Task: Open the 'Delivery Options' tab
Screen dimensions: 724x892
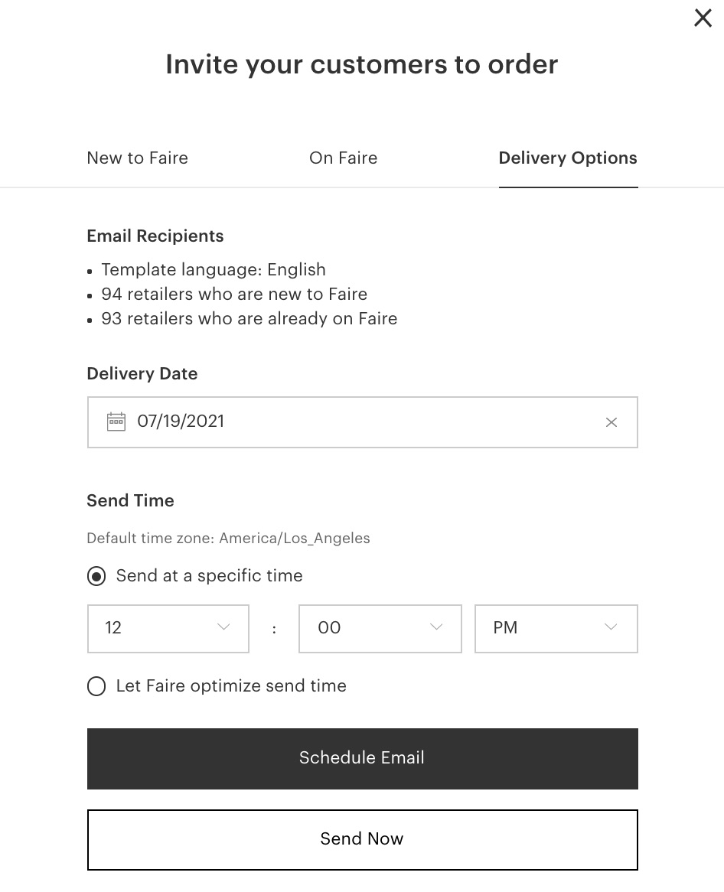Action: coord(568,158)
